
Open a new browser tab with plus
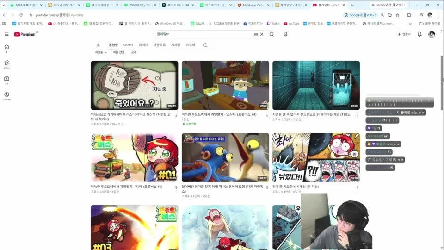(352, 5)
